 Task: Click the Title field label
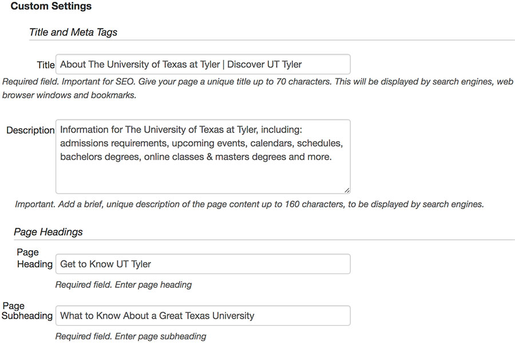(46, 65)
